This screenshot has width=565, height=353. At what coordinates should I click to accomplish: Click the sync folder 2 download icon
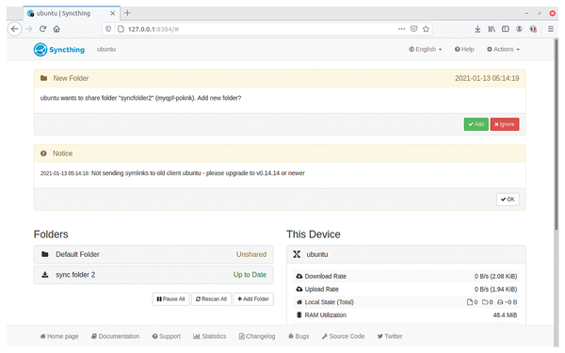[x=44, y=275]
